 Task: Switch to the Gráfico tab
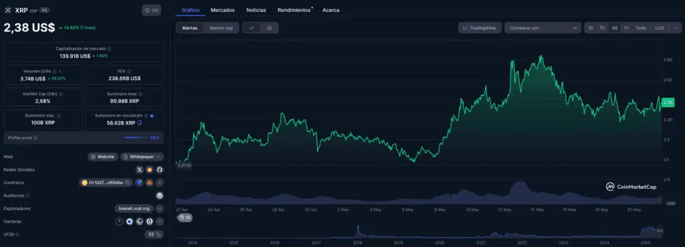[x=191, y=10]
